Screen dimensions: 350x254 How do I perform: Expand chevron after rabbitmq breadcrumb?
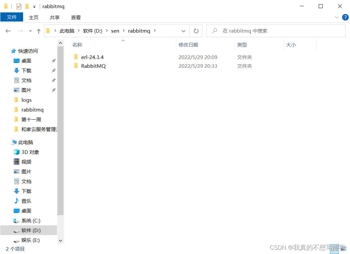(x=155, y=31)
